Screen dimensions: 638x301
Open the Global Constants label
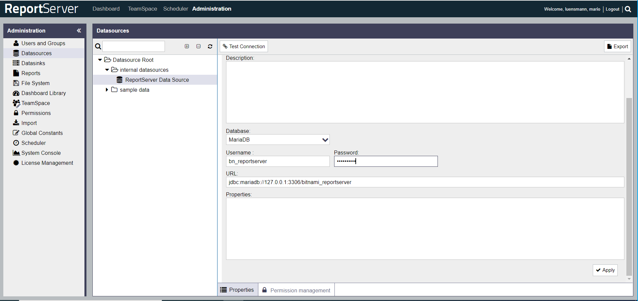tap(42, 133)
